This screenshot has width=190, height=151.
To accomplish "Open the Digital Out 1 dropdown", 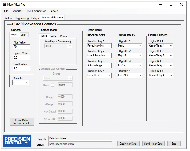I will click(161, 46).
